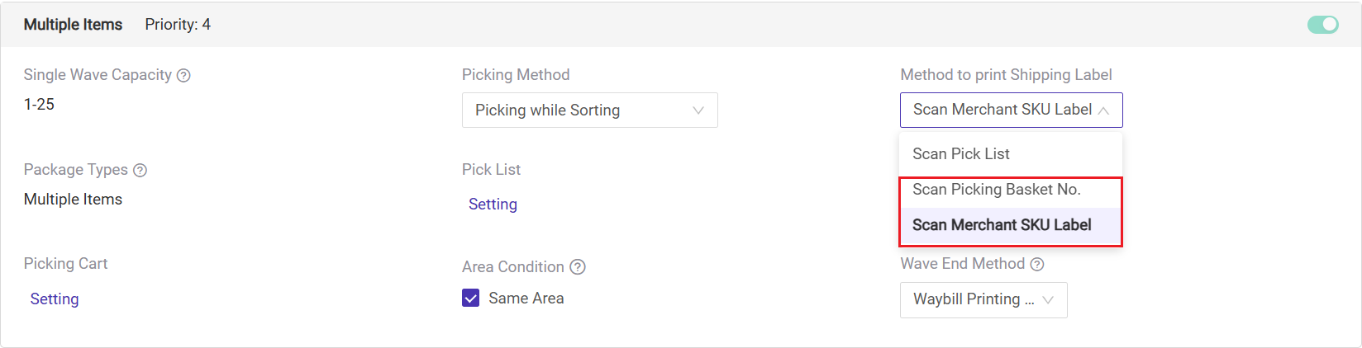The image size is (1362, 348).
Task: Click the Waybill Printing dropdown chevron icon
Action: tap(1048, 300)
